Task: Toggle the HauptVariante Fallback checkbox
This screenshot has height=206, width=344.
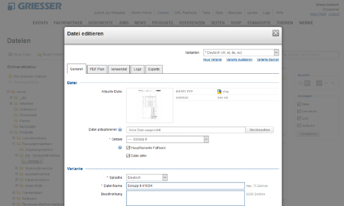Action: [x=128, y=147]
